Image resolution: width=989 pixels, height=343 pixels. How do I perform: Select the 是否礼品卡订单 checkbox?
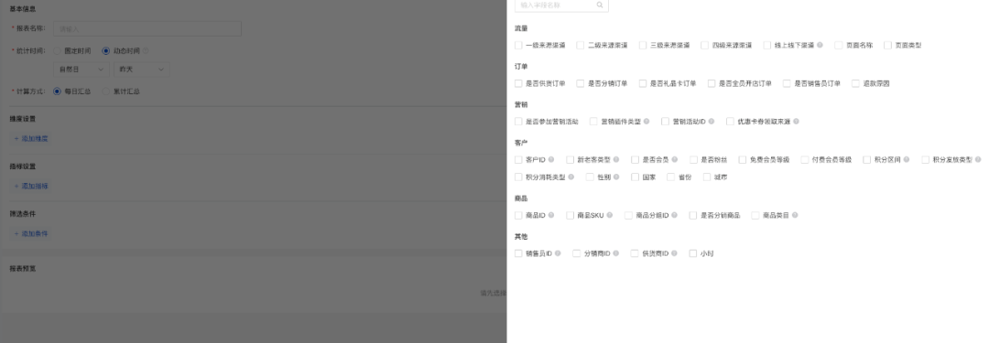click(x=643, y=83)
